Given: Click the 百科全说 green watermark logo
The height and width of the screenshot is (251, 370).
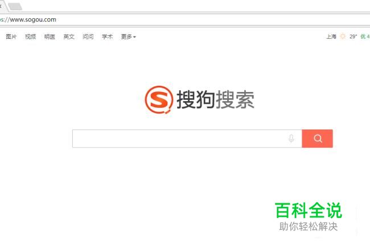Looking at the screenshot, I should click(309, 210).
